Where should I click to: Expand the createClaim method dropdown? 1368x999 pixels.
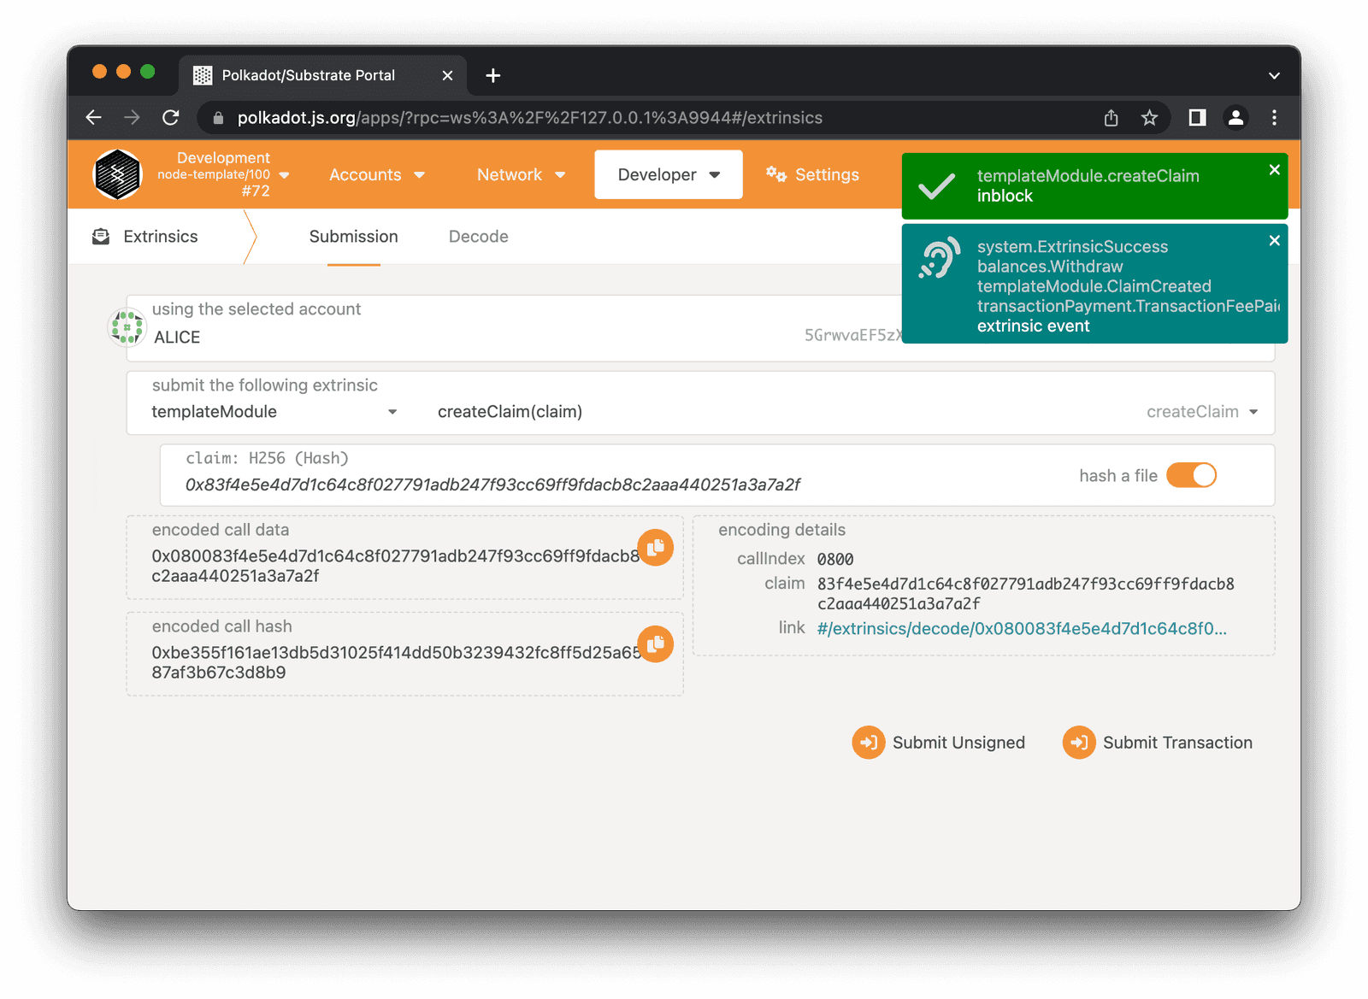pos(1201,412)
